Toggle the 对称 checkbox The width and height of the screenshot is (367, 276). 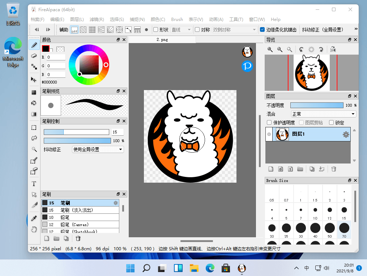(x=197, y=30)
